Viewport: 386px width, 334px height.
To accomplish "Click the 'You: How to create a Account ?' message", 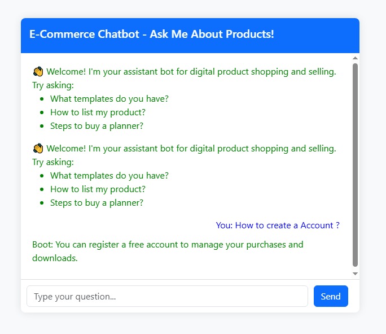I will point(278,225).
